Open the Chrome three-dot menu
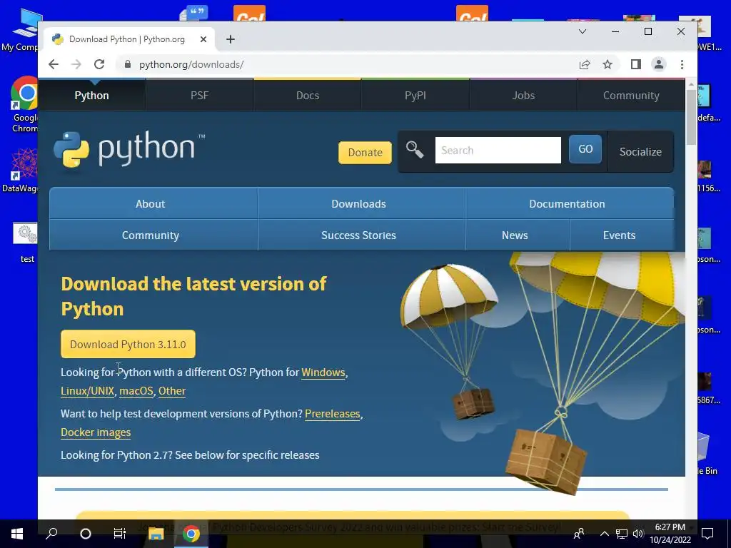The image size is (731, 548). pos(682,64)
